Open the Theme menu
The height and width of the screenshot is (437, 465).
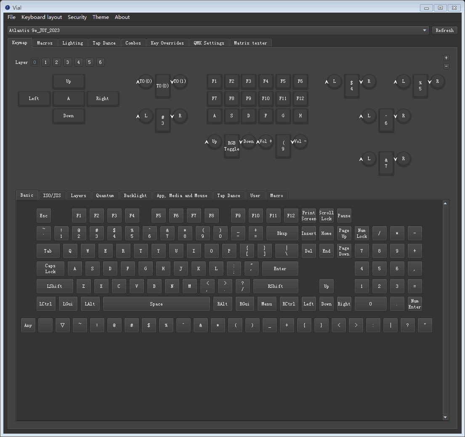point(101,17)
